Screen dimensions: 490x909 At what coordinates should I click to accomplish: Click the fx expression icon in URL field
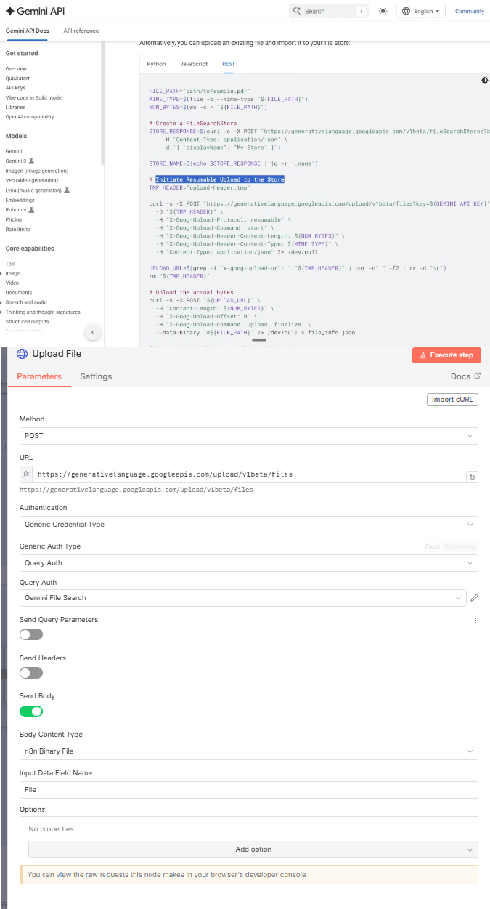tap(26, 474)
